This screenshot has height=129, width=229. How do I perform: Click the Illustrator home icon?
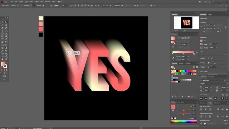tap(6, 2)
